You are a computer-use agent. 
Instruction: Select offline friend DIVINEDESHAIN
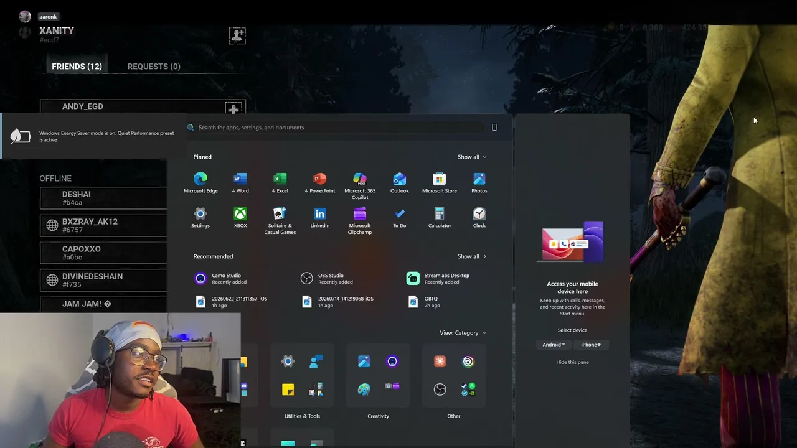tap(104, 280)
